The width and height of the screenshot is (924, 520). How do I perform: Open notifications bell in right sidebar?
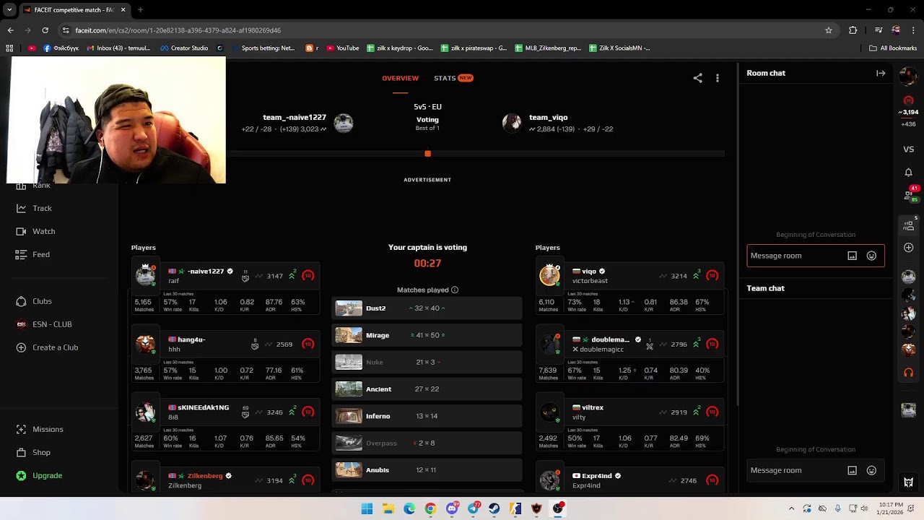point(909,172)
